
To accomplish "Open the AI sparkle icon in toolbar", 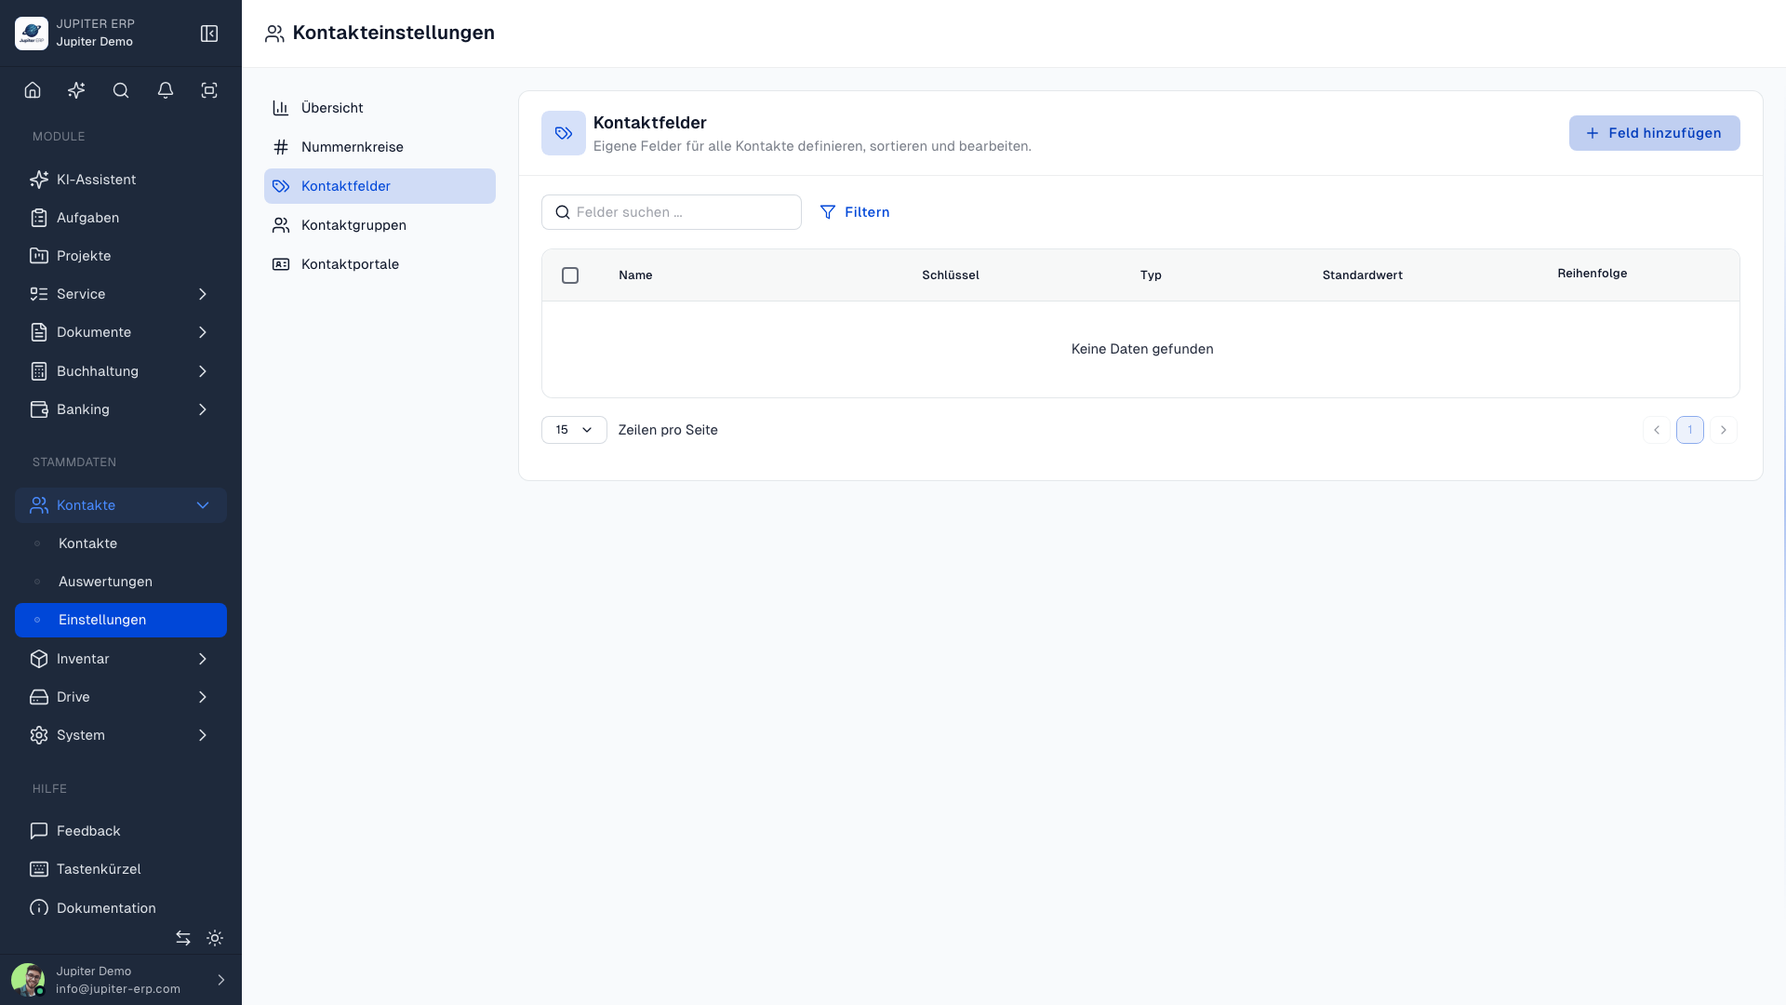I will (x=76, y=90).
